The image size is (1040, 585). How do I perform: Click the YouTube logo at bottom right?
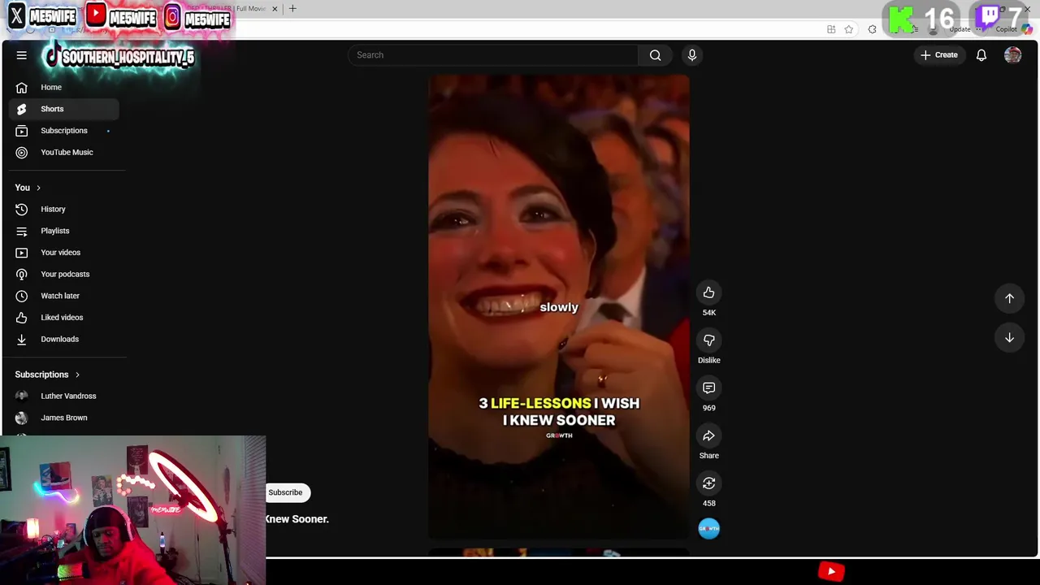[831, 572]
